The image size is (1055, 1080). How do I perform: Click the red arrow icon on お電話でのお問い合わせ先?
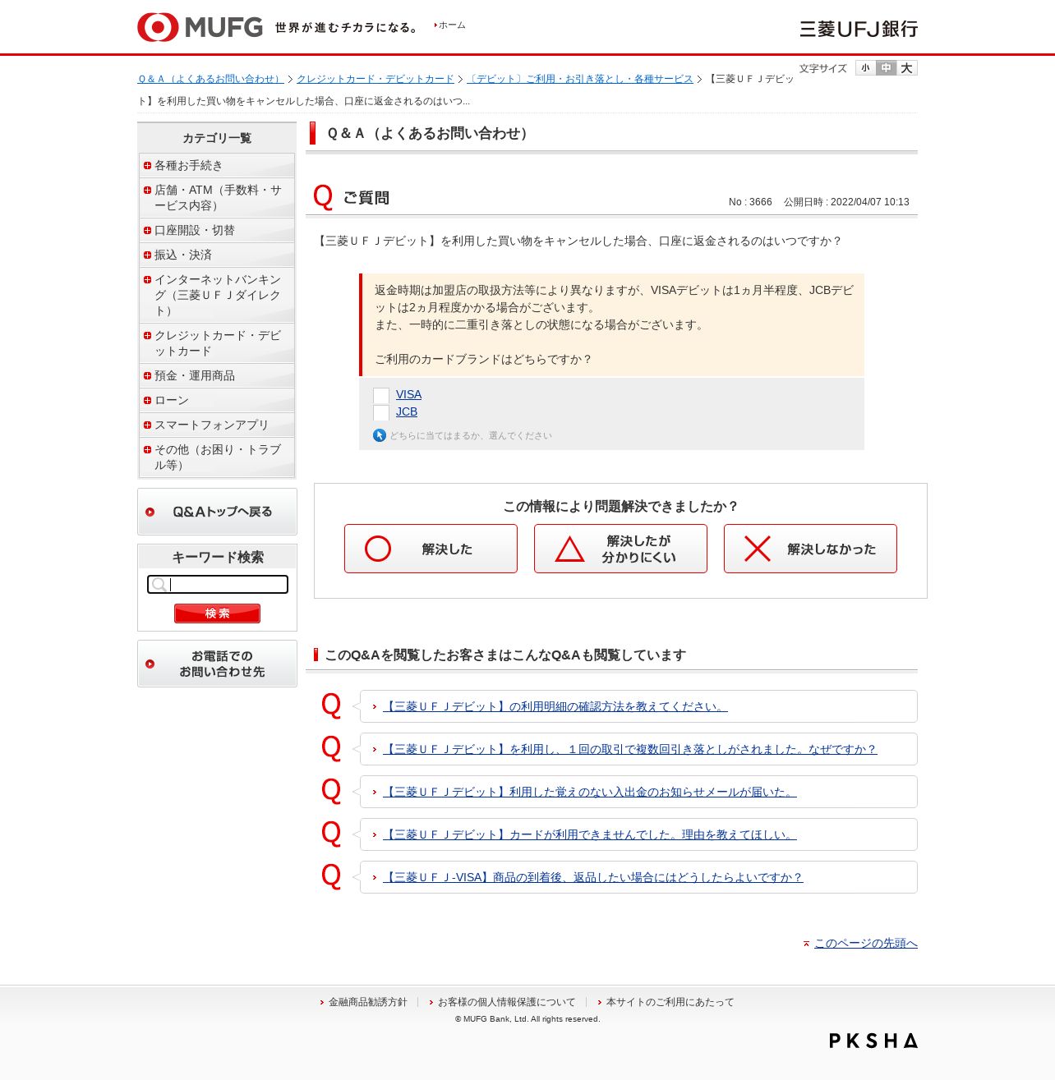pyautogui.click(x=150, y=664)
